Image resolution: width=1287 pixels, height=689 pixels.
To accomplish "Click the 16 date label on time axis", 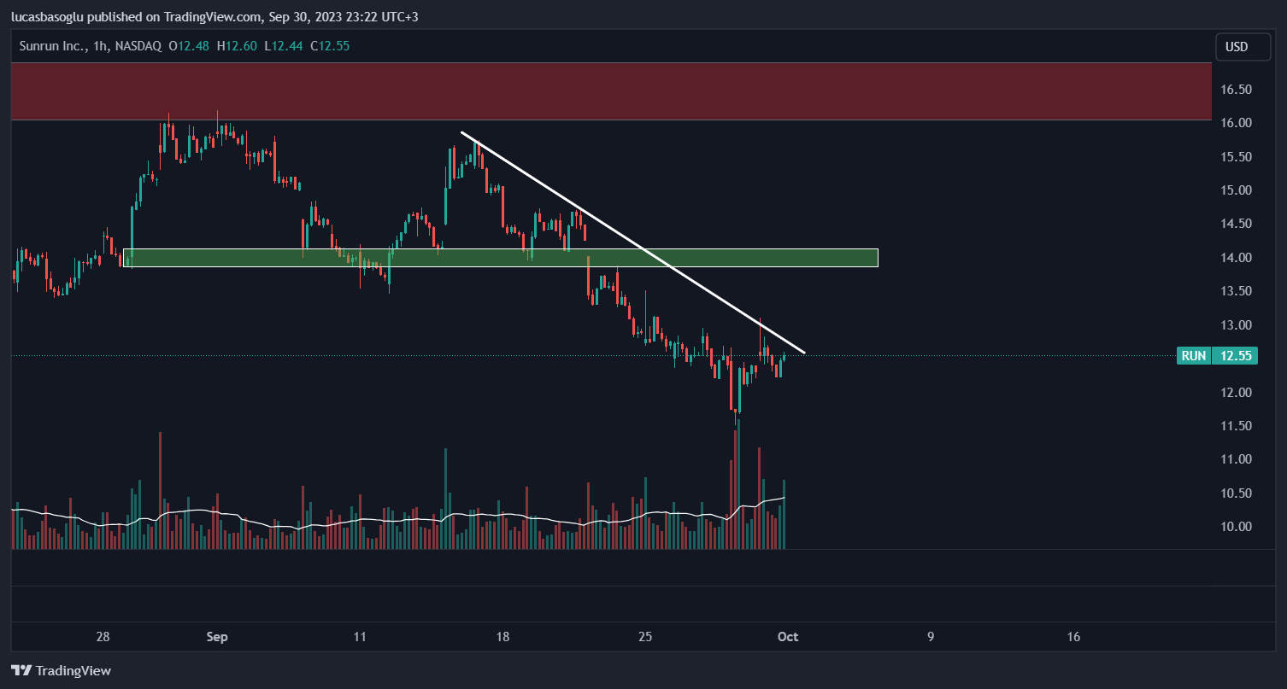I will [x=1073, y=637].
